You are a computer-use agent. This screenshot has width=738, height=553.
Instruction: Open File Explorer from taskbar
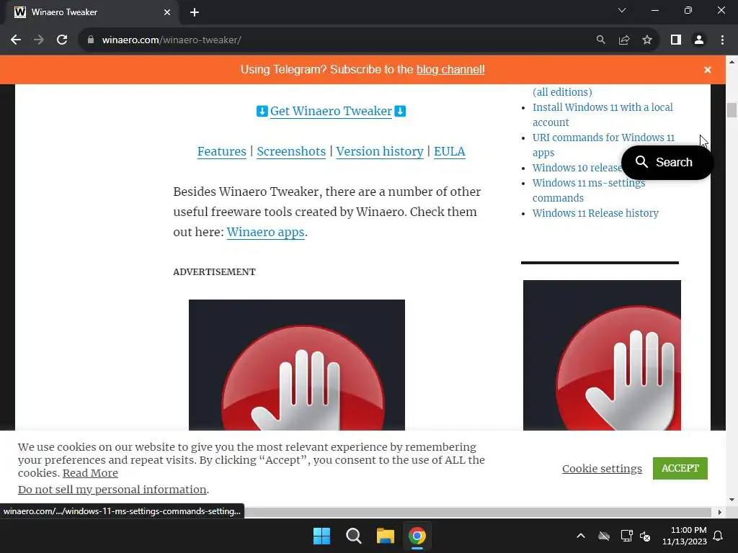pyautogui.click(x=385, y=536)
